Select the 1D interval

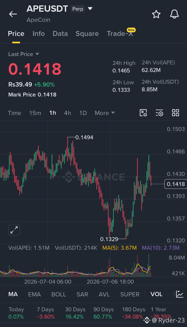[83, 113]
